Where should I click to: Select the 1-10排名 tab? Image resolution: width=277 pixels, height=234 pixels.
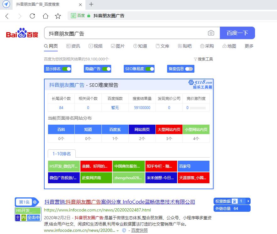tap(62, 153)
